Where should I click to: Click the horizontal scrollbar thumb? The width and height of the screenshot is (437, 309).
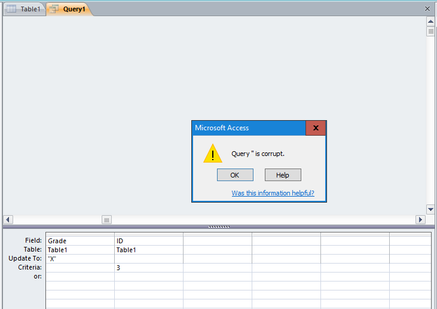click(106, 219)
